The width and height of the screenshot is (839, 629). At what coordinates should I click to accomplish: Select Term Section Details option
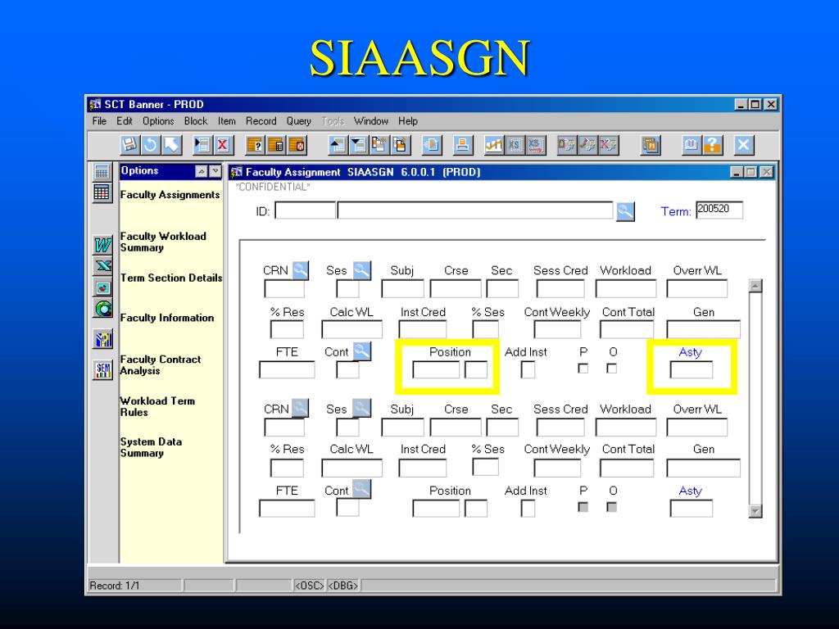[x=171, y=278]
